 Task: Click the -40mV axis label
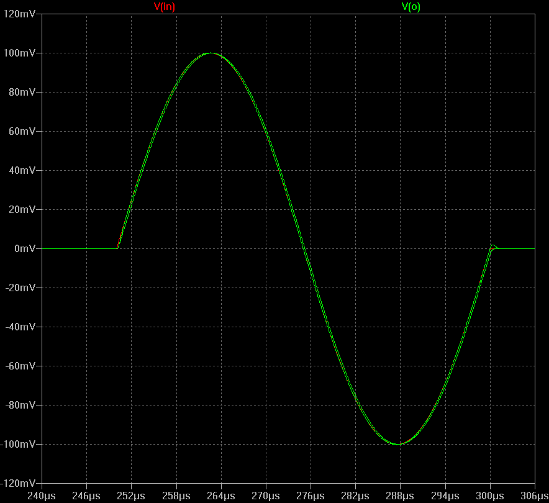click(20, 327)
